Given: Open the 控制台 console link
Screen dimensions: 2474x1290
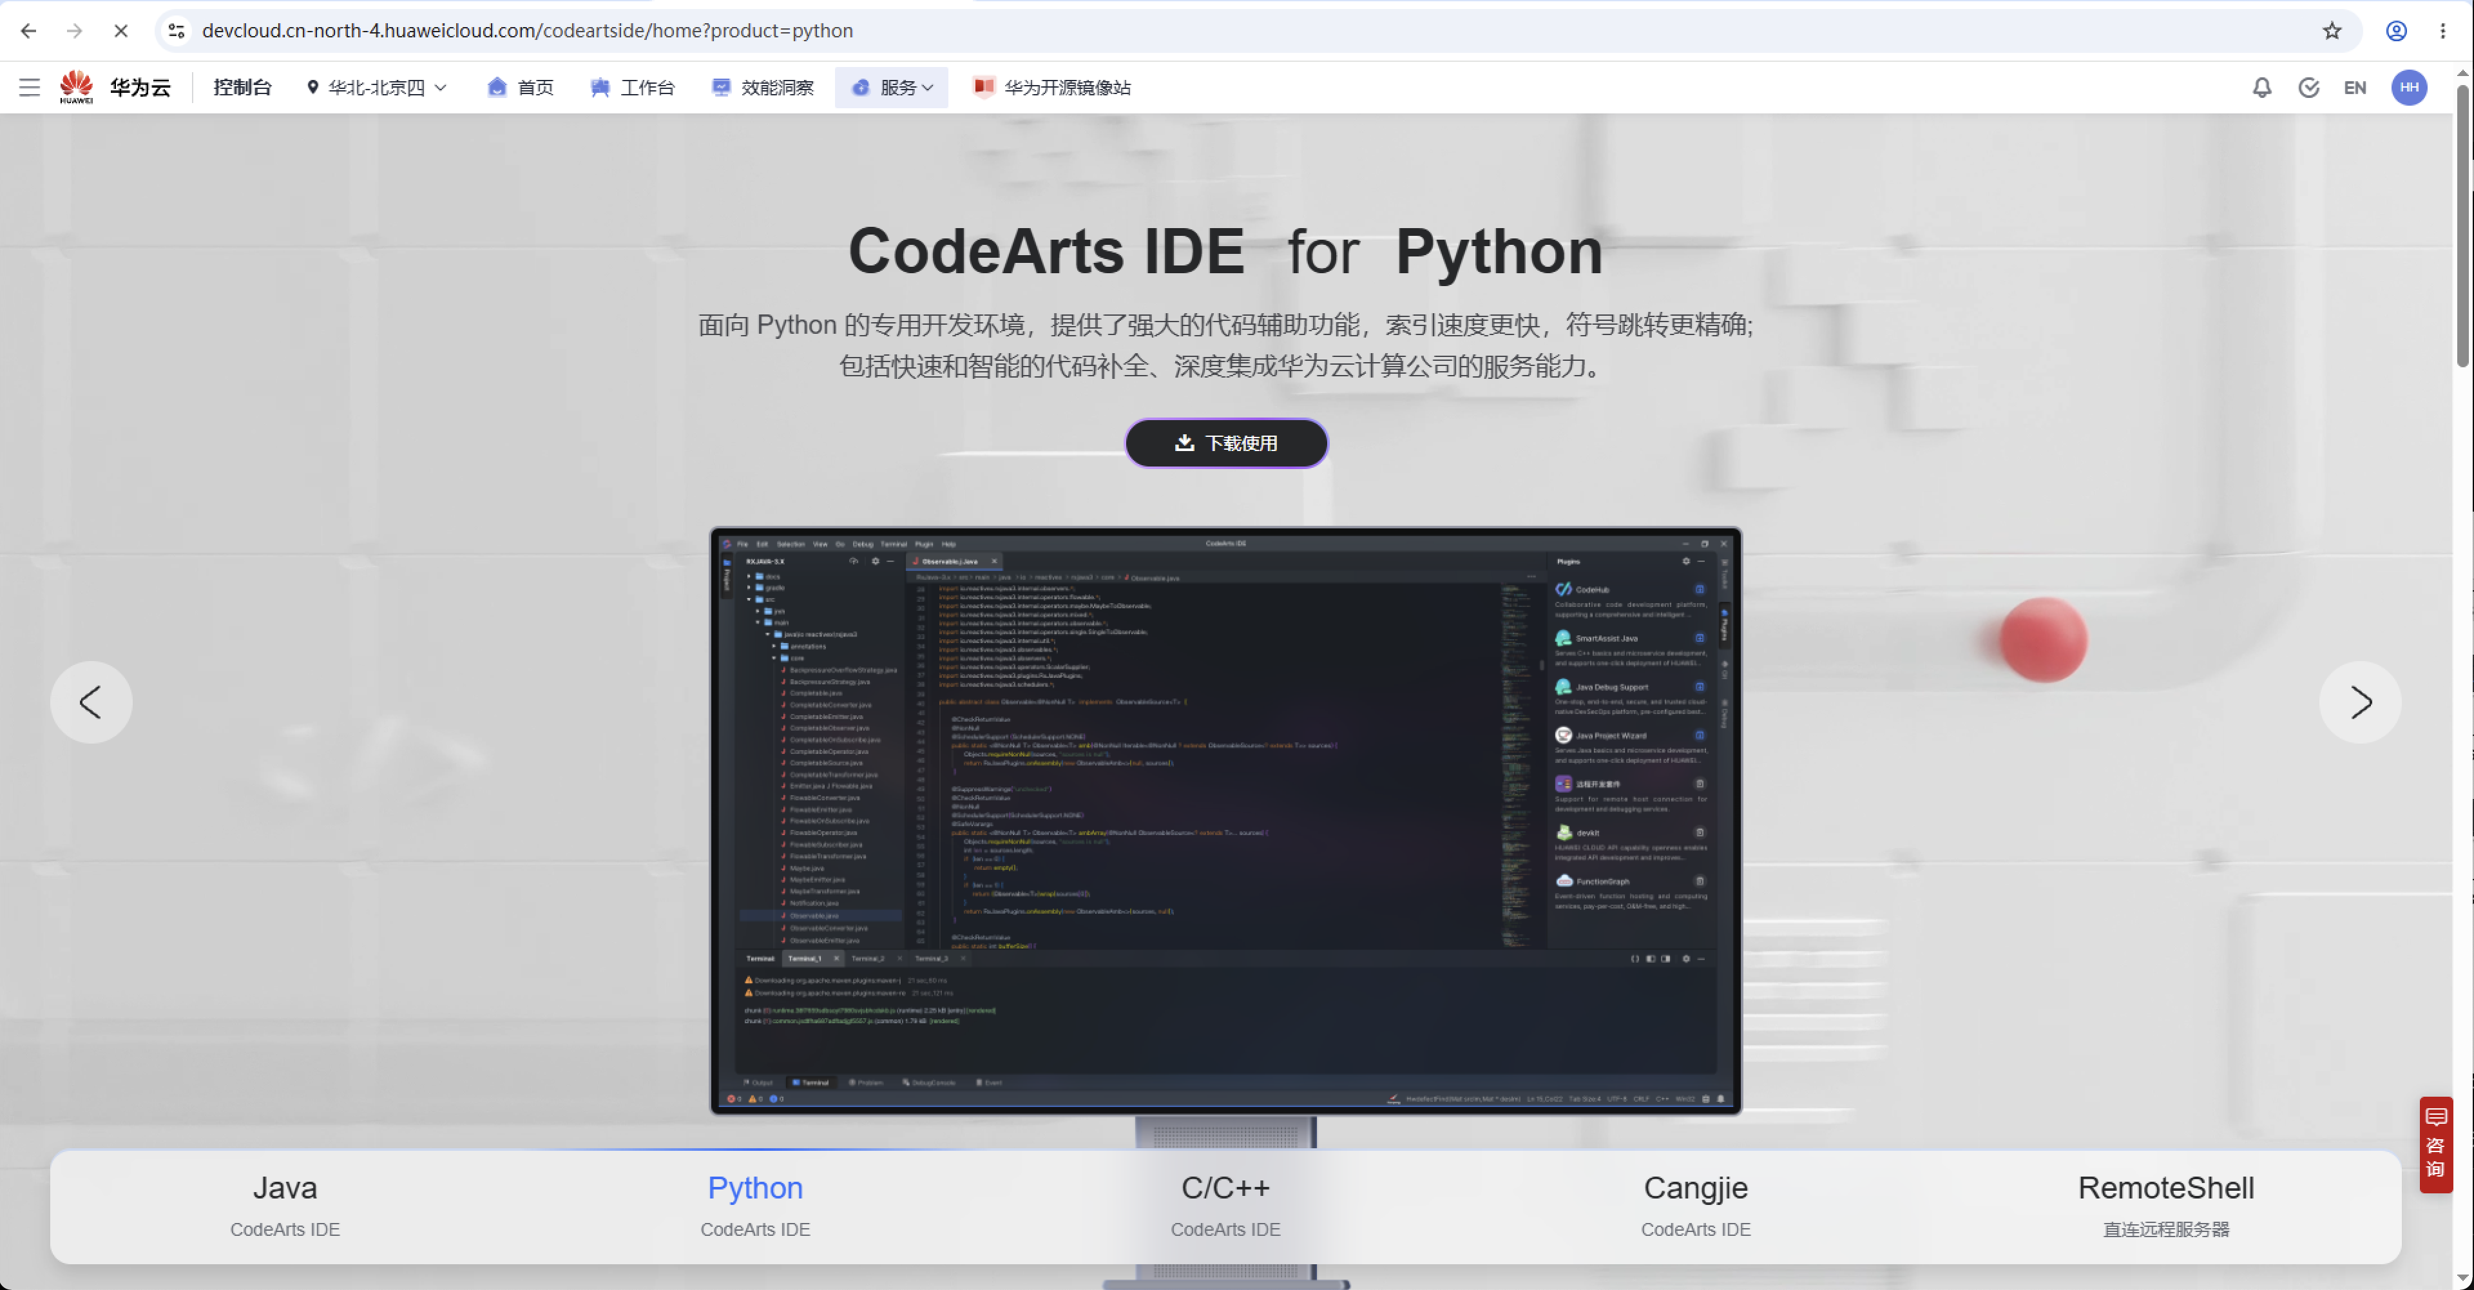Looking at the screenshot, I should [x=242, y=88].
